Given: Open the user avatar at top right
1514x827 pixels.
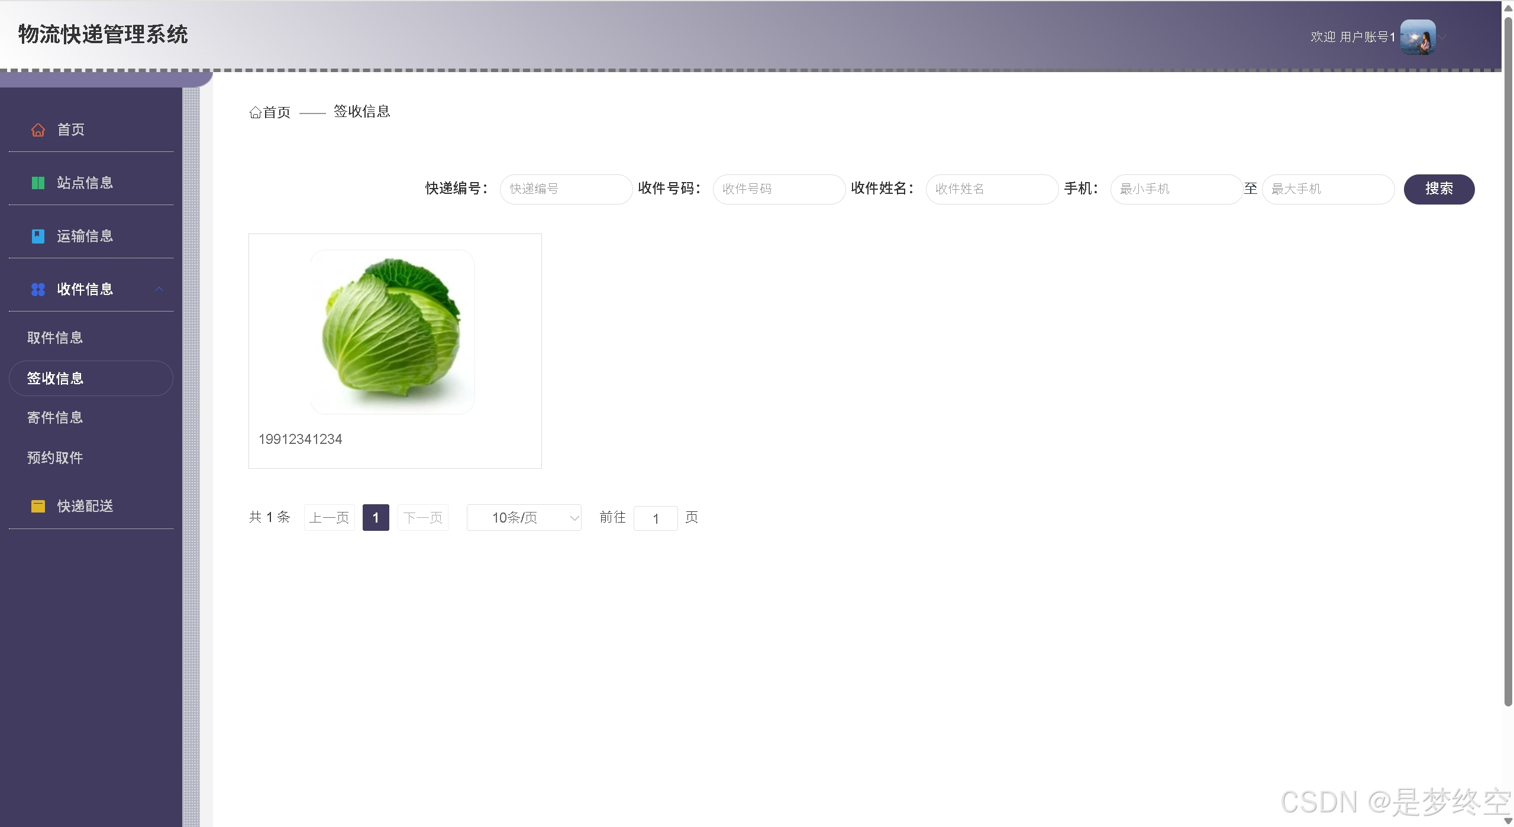Looking at the screenshot, I should coord(1419,37).
